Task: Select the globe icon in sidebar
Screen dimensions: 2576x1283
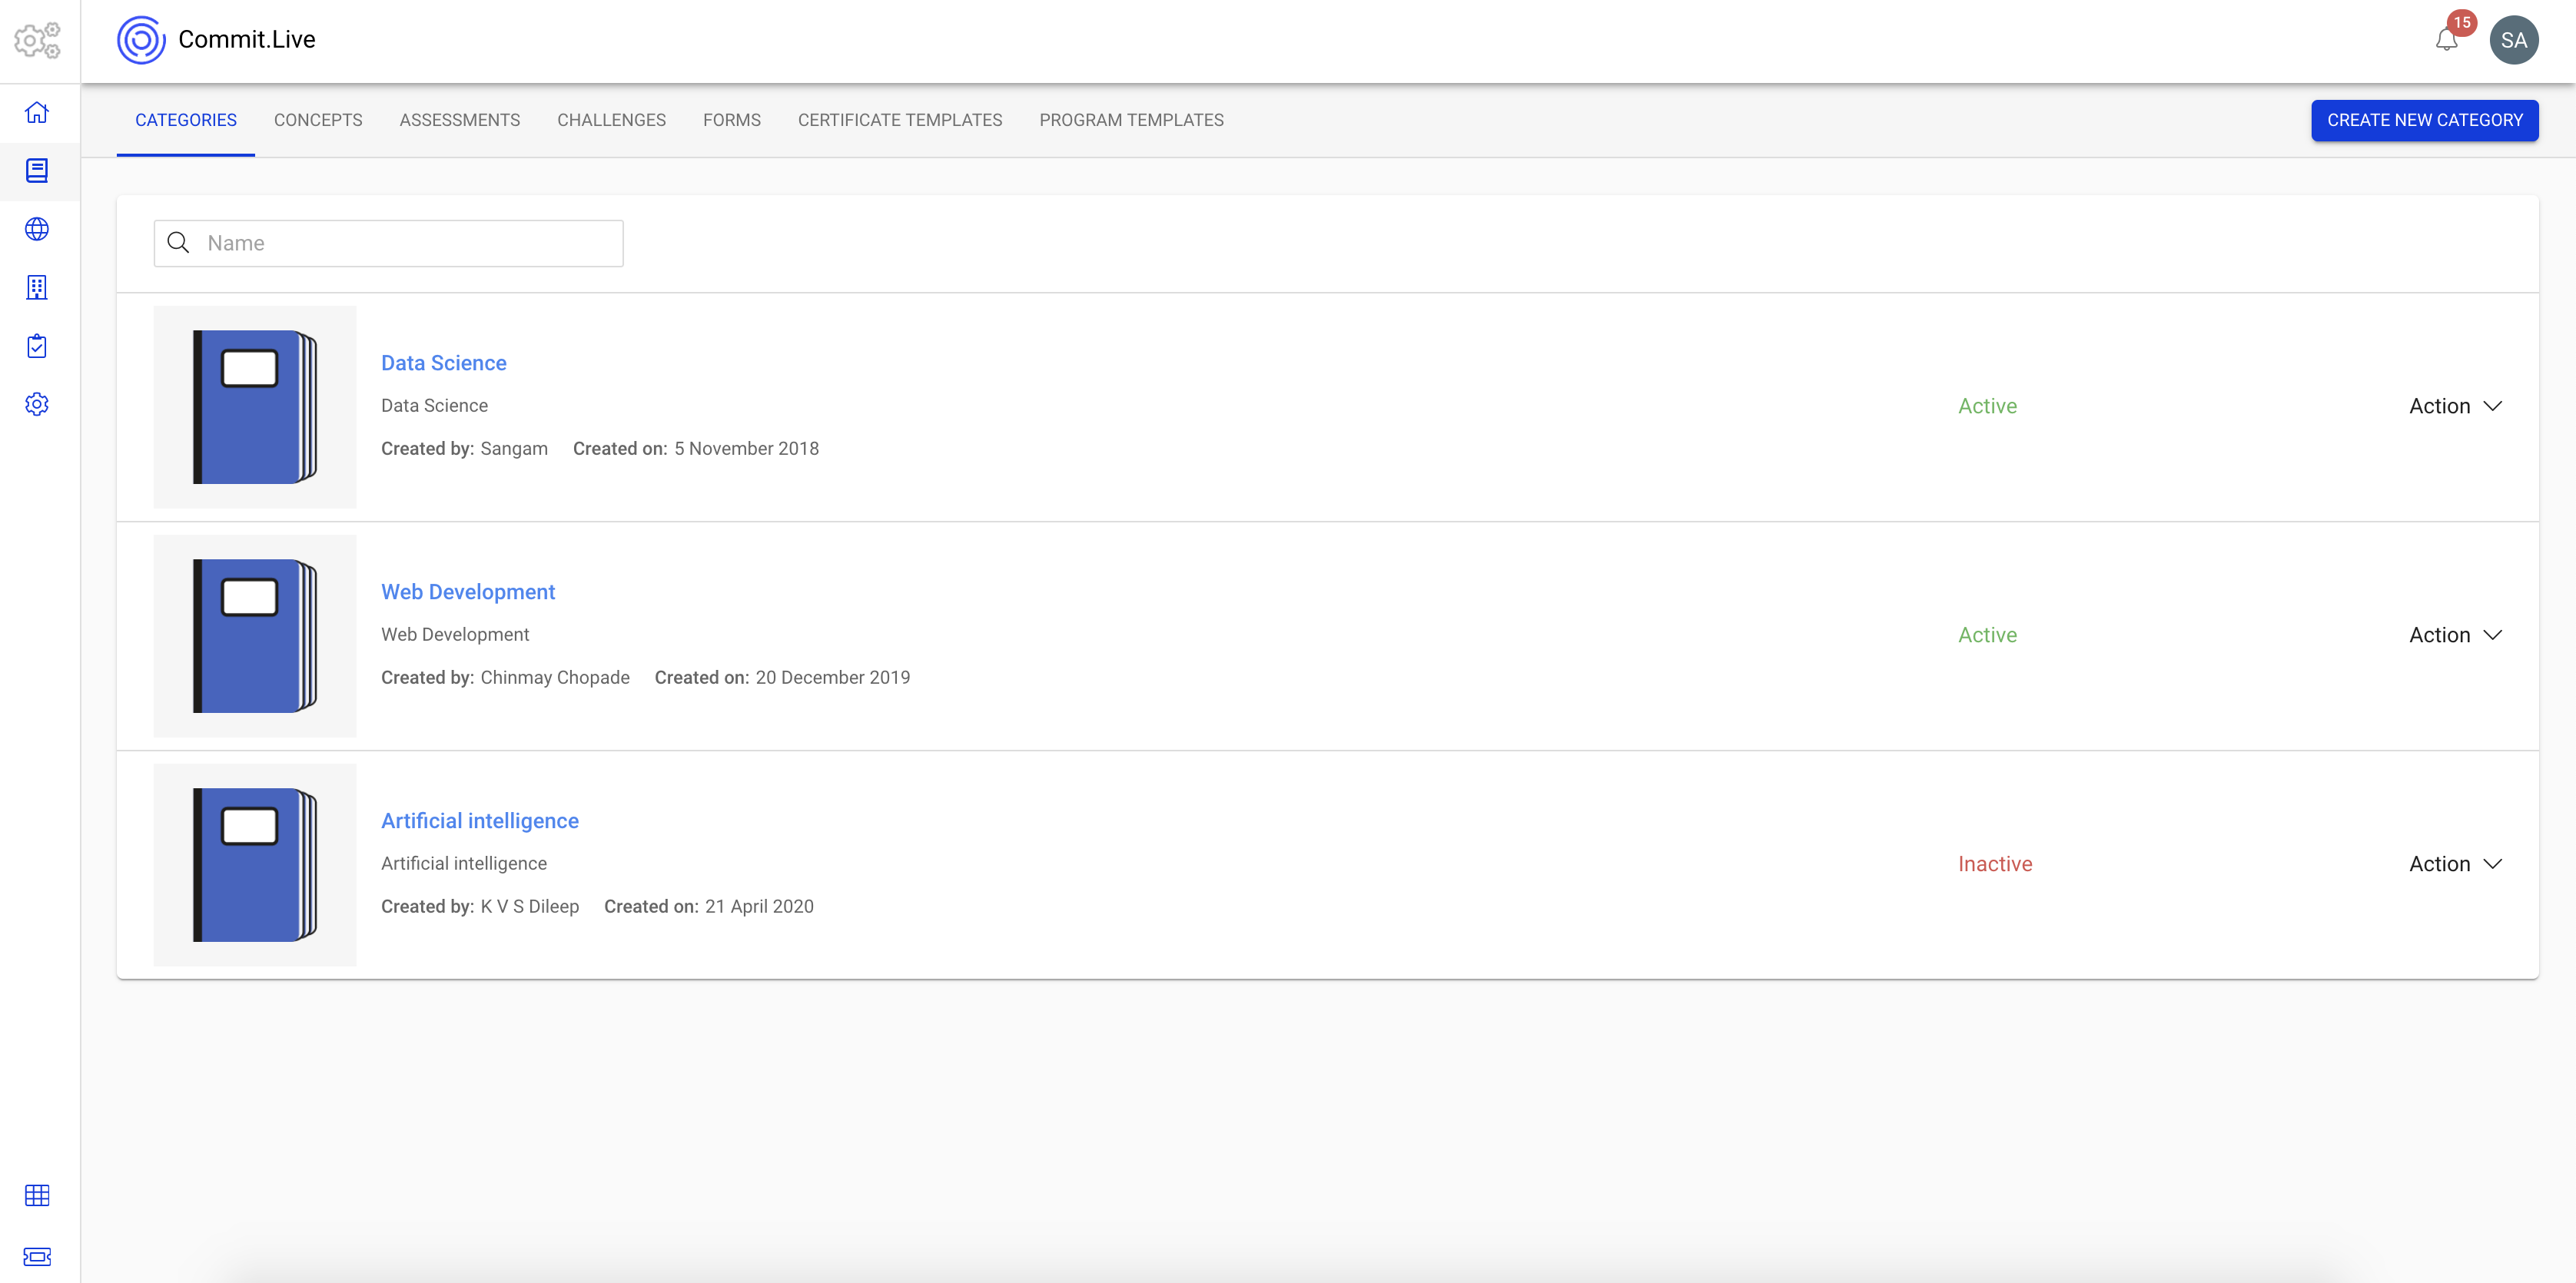Action: [37, 229]
